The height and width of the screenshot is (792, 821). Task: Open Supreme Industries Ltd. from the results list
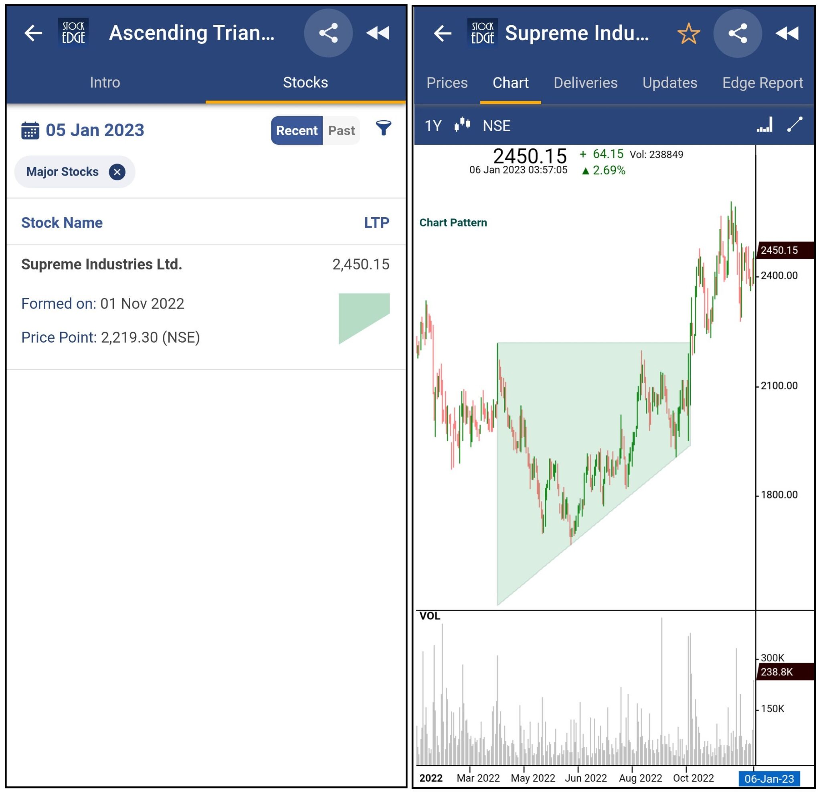pos(102,264)
